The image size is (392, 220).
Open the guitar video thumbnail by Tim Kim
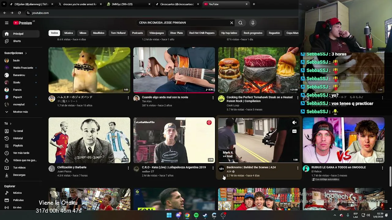[x=174, y=70]
